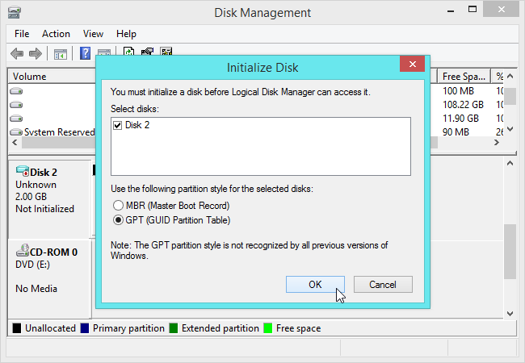Click the Disk 2 drive icon
Viewport: 525px width, 363px height.
(22, 172)
